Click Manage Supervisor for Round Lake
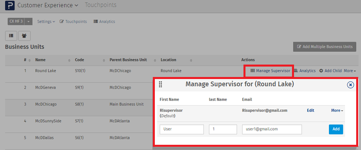Viewport: 361px width, 150px height. pos(270,71)
